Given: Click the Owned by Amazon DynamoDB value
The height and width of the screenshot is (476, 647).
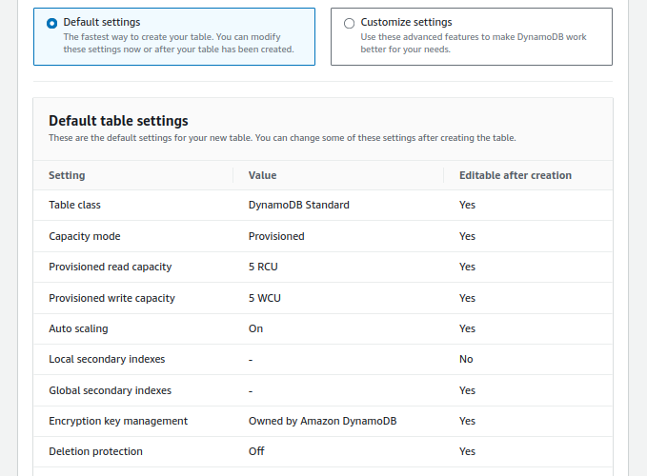Looking at the screenshot, I should click(322, 421).
